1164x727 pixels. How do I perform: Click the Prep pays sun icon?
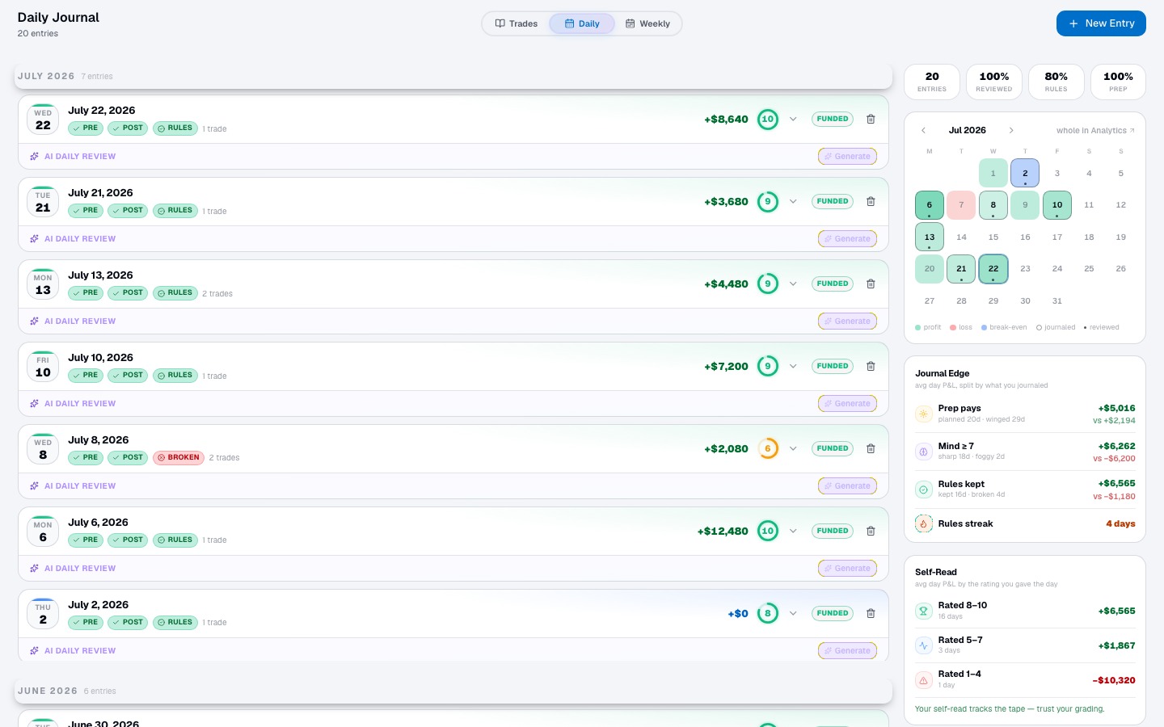click(x=923, y=414)
